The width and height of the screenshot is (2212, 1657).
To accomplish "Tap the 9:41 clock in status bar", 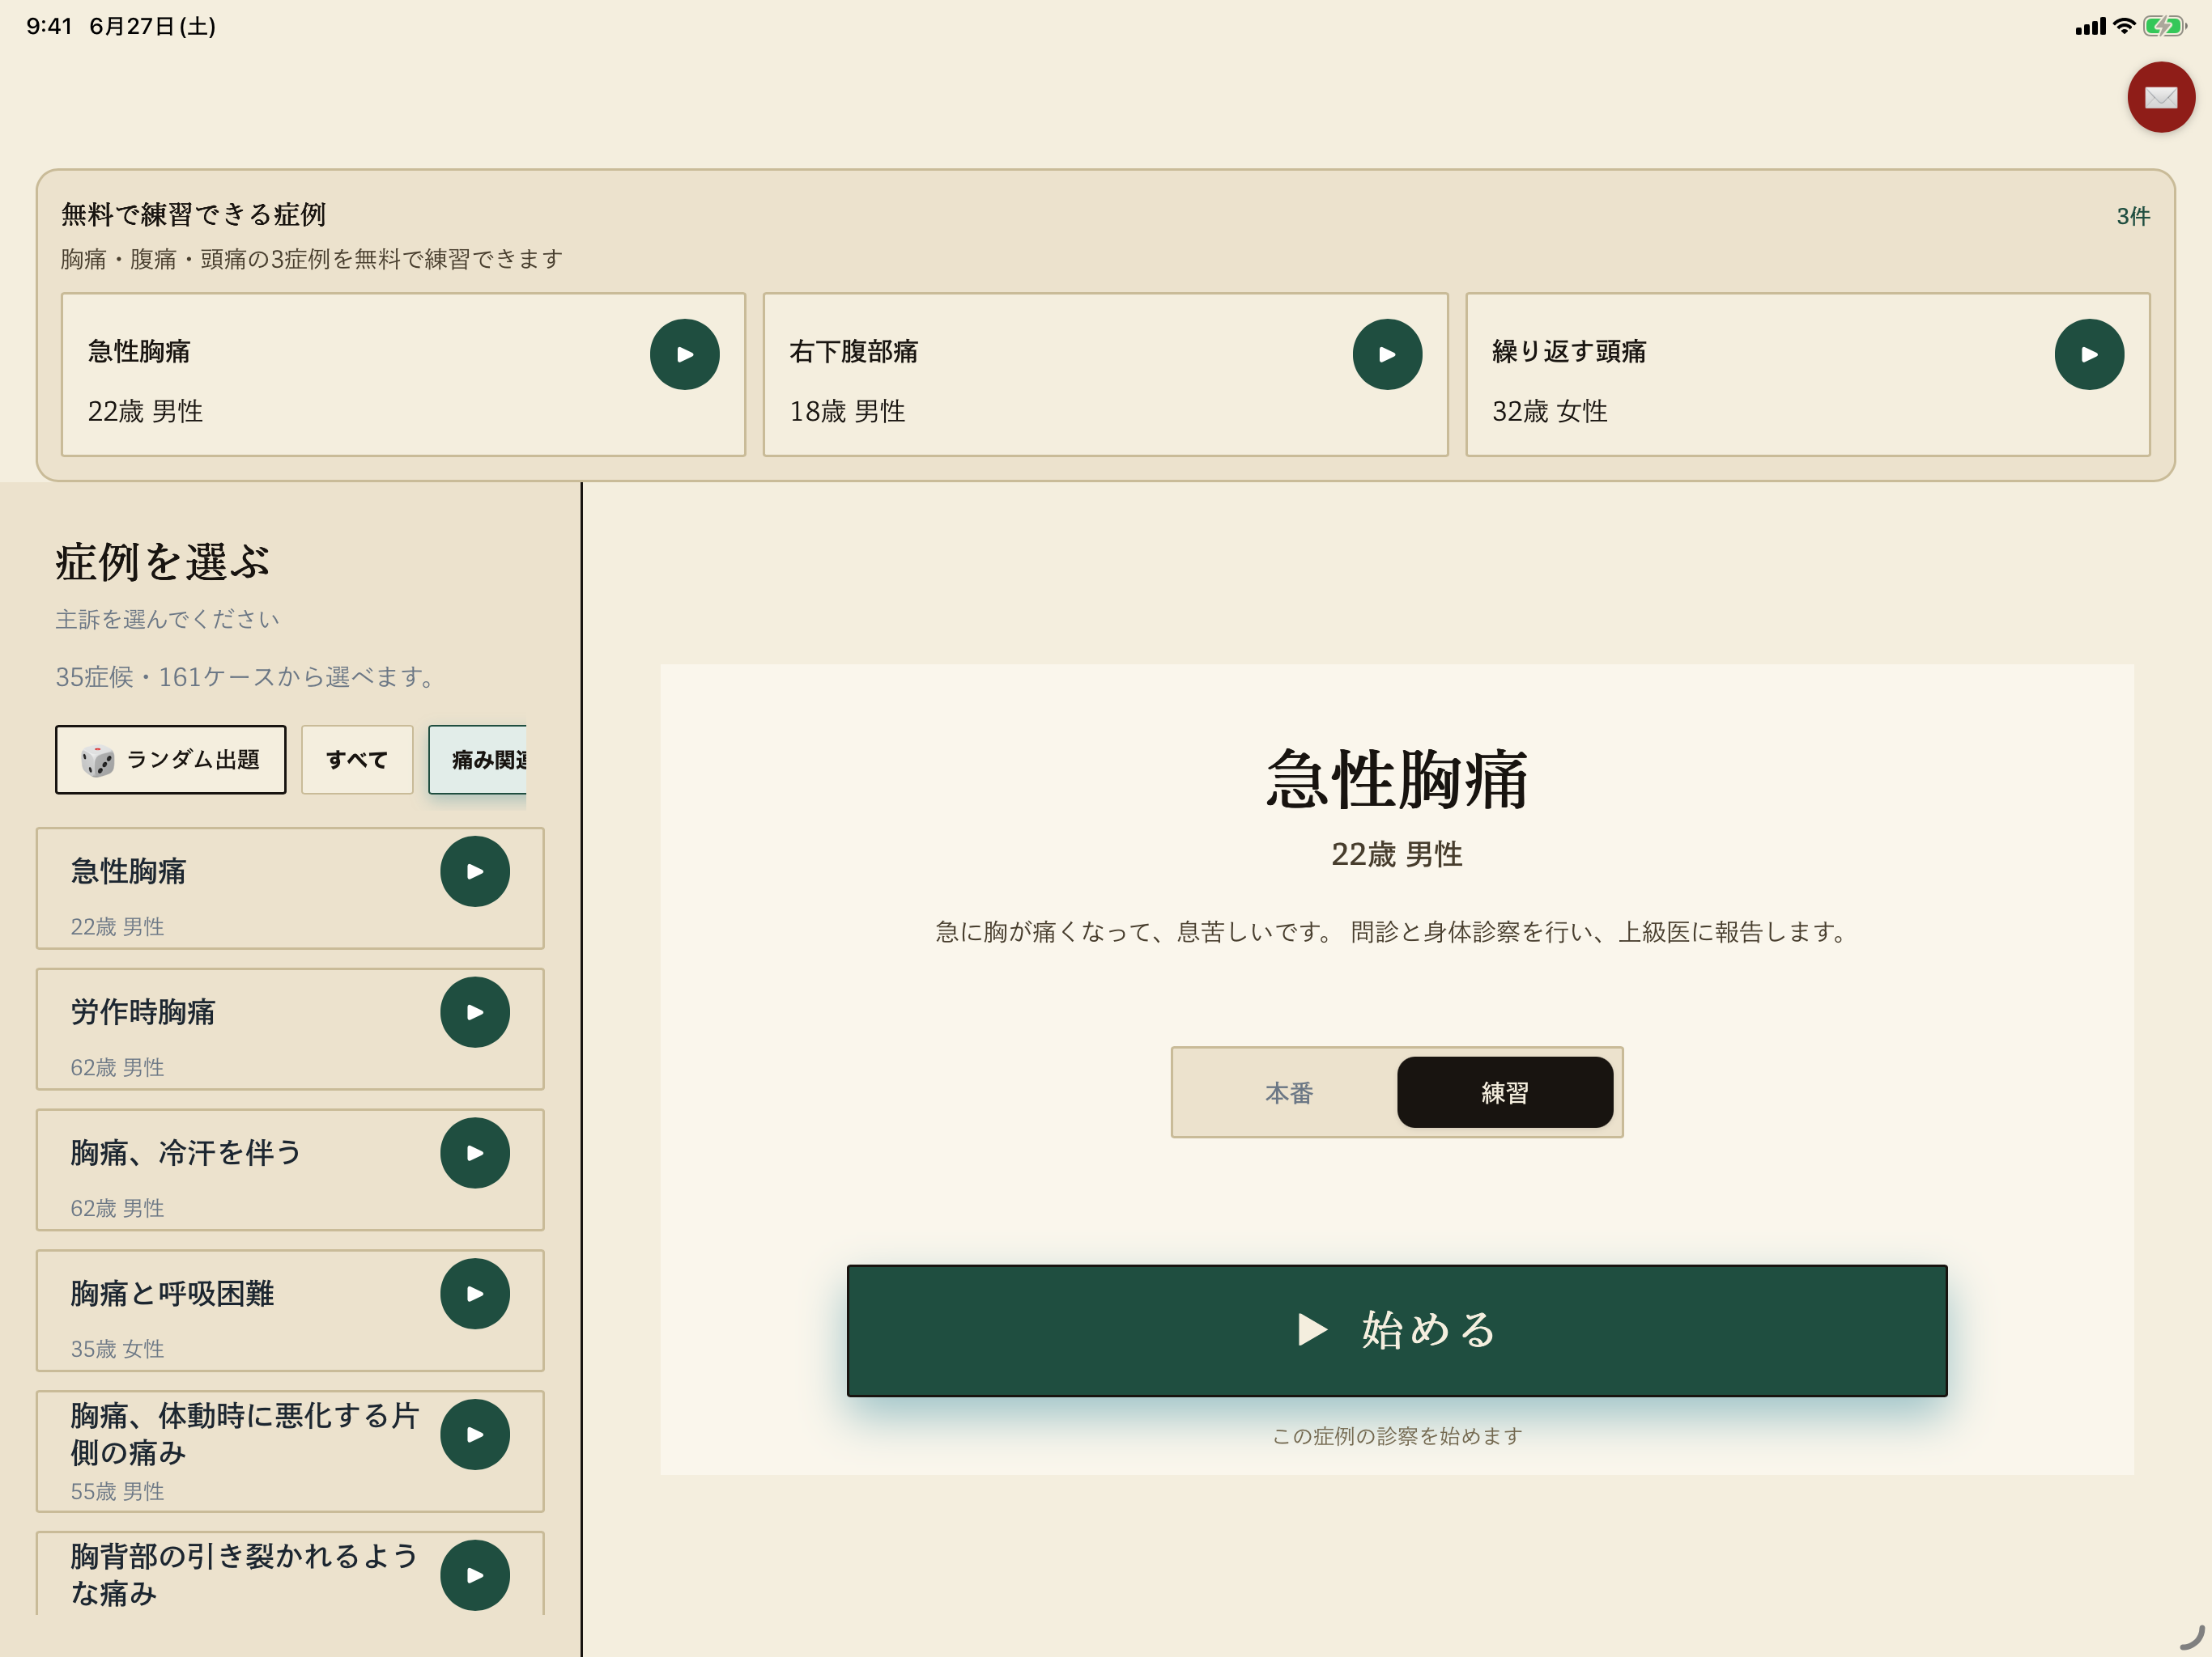I will pos(49,26).
